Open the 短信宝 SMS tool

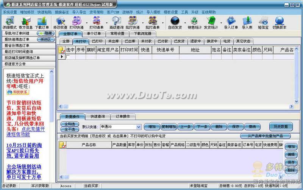click(x=263, y=23)
